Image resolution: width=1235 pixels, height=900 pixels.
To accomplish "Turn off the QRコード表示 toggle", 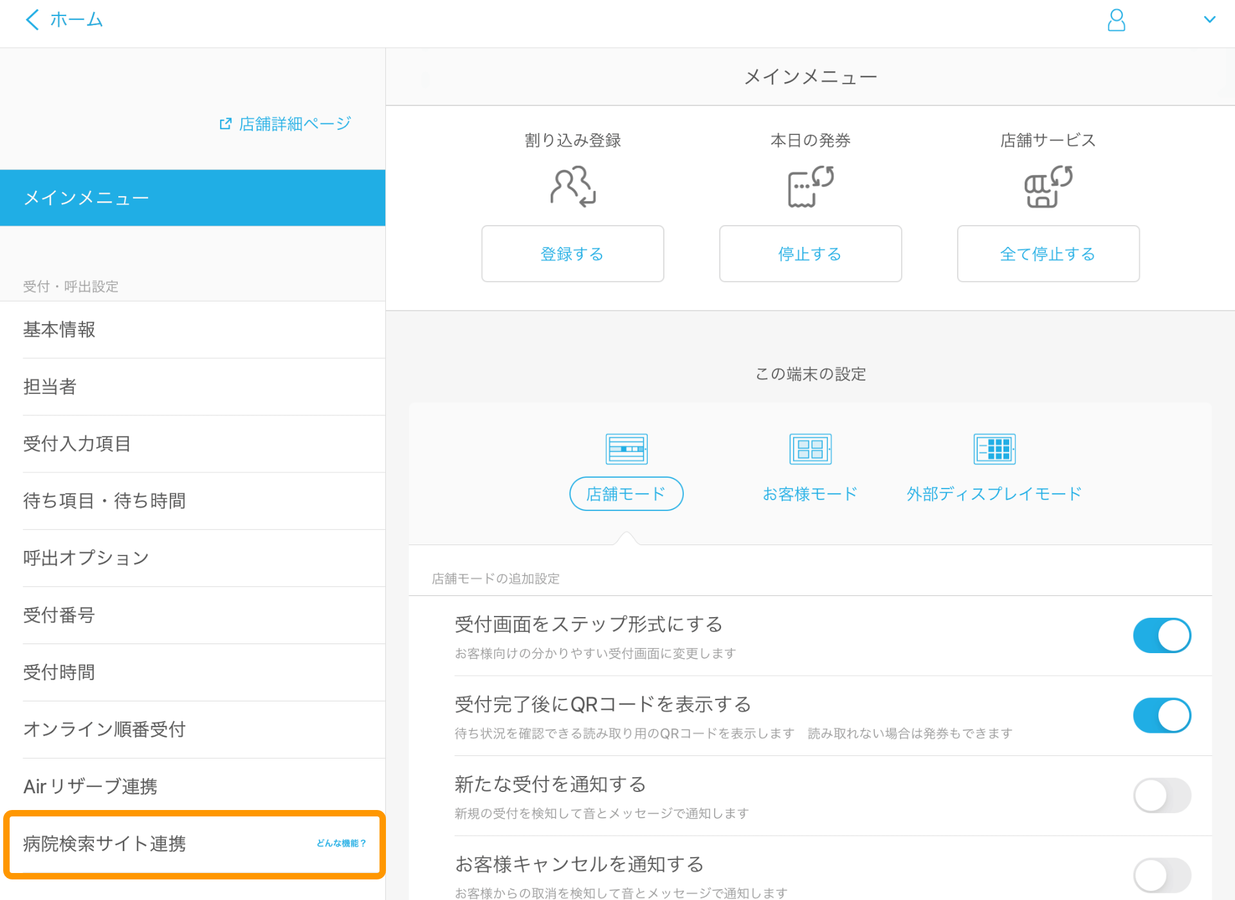I will (1162, 715).
